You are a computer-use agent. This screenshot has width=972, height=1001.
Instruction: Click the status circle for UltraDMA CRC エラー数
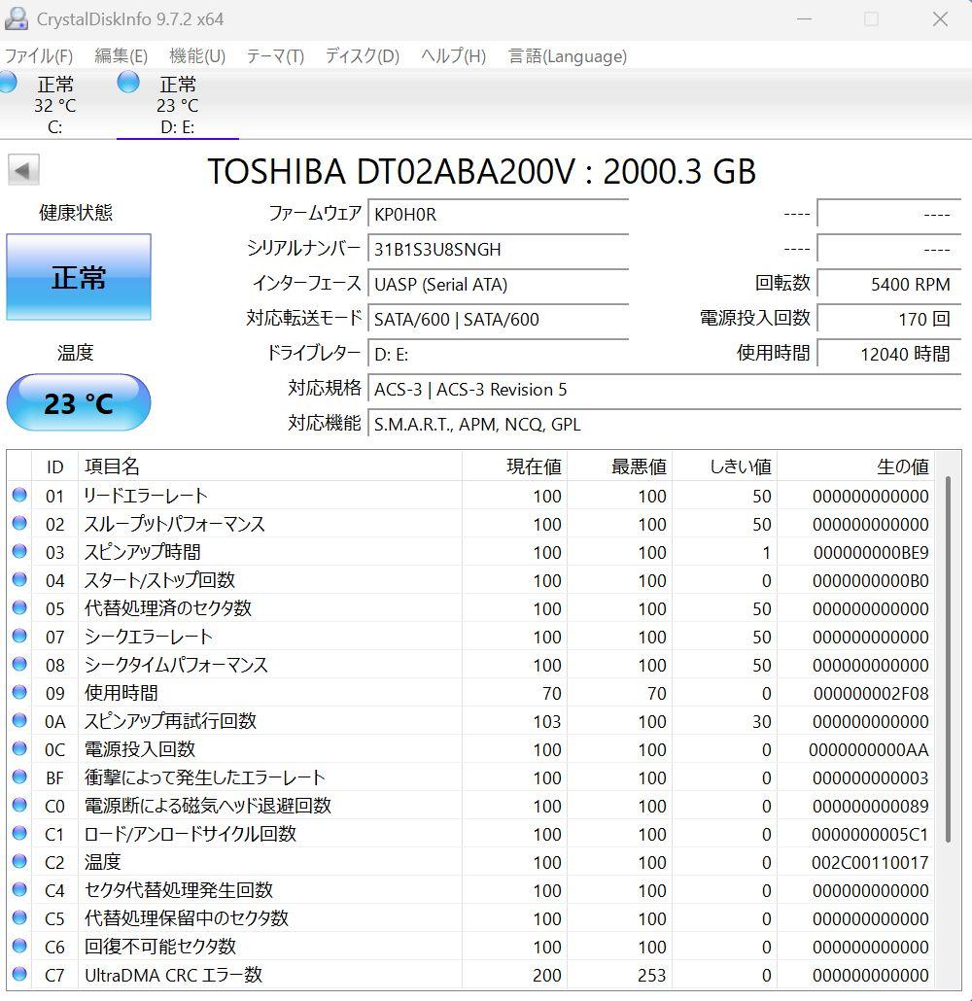pyautogui.click(x=20, y=976)
